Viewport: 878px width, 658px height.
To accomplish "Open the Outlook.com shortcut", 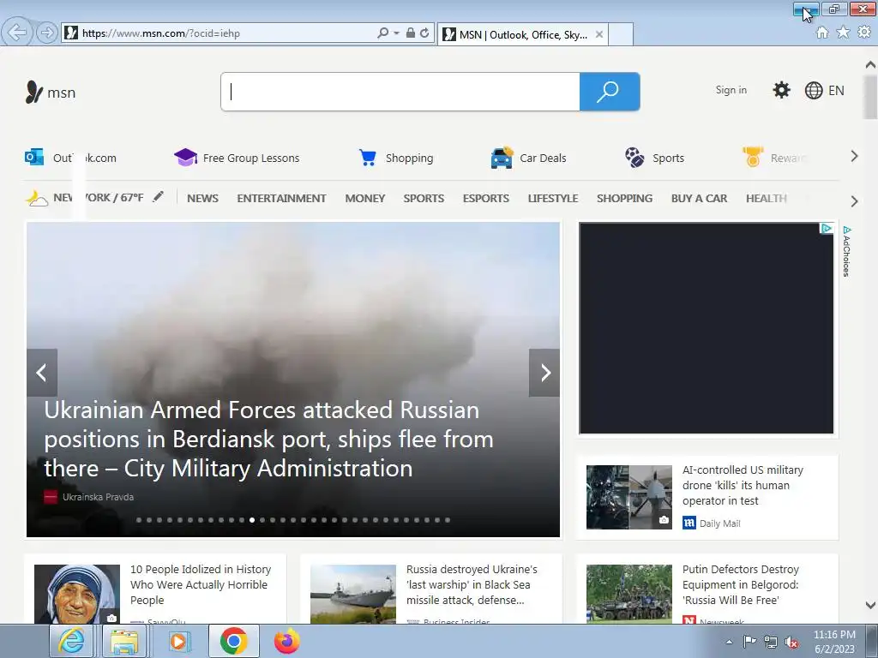I will click(x=70, y=158).
